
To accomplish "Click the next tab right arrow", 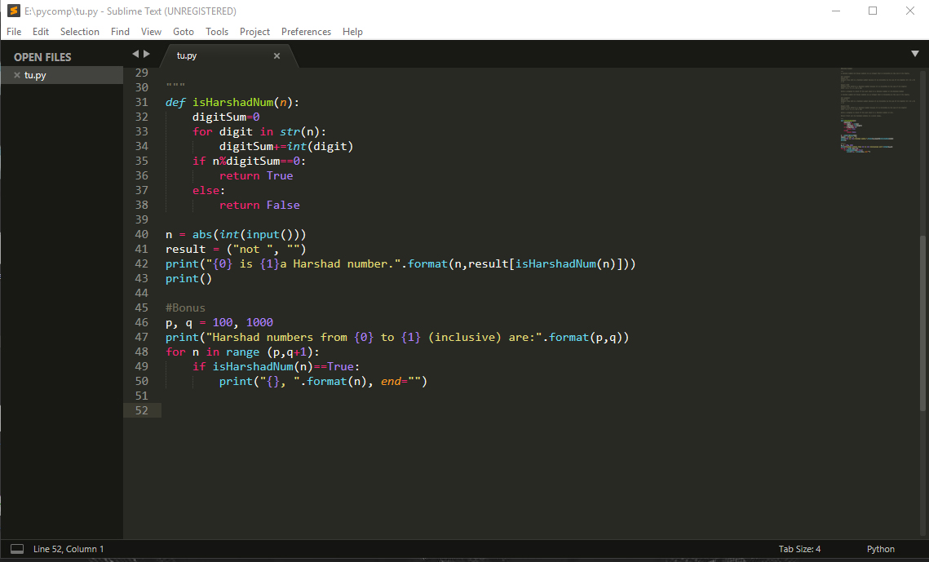I will (x=146, y=54).
